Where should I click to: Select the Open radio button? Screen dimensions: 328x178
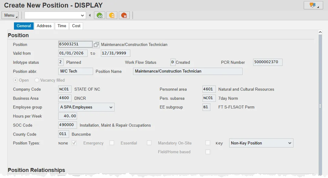(15, 80)
